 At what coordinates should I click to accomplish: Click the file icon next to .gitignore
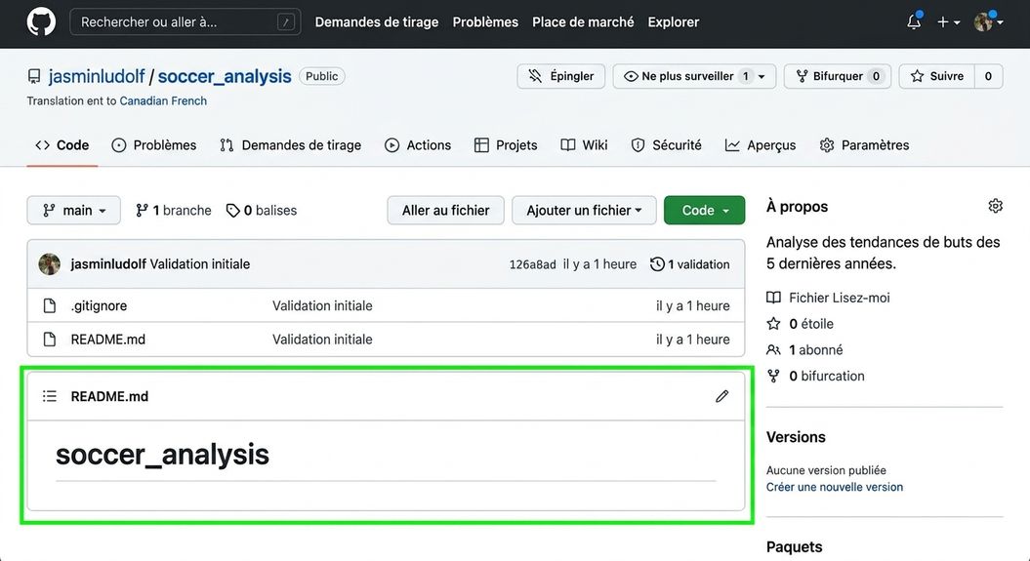coord(49,305)
